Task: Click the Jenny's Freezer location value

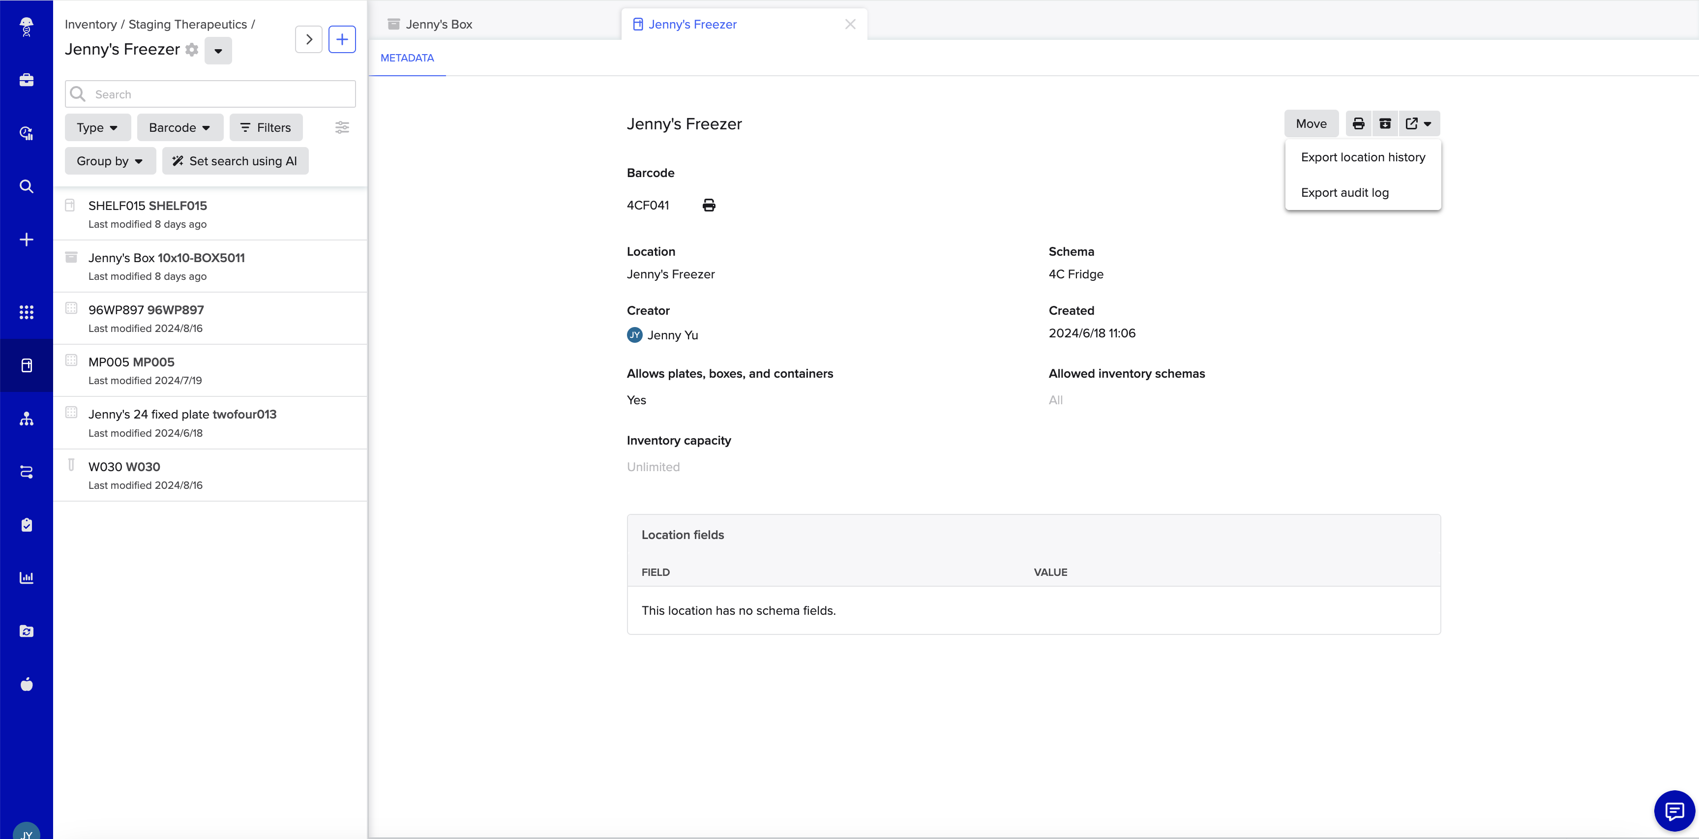Action: 671,274
